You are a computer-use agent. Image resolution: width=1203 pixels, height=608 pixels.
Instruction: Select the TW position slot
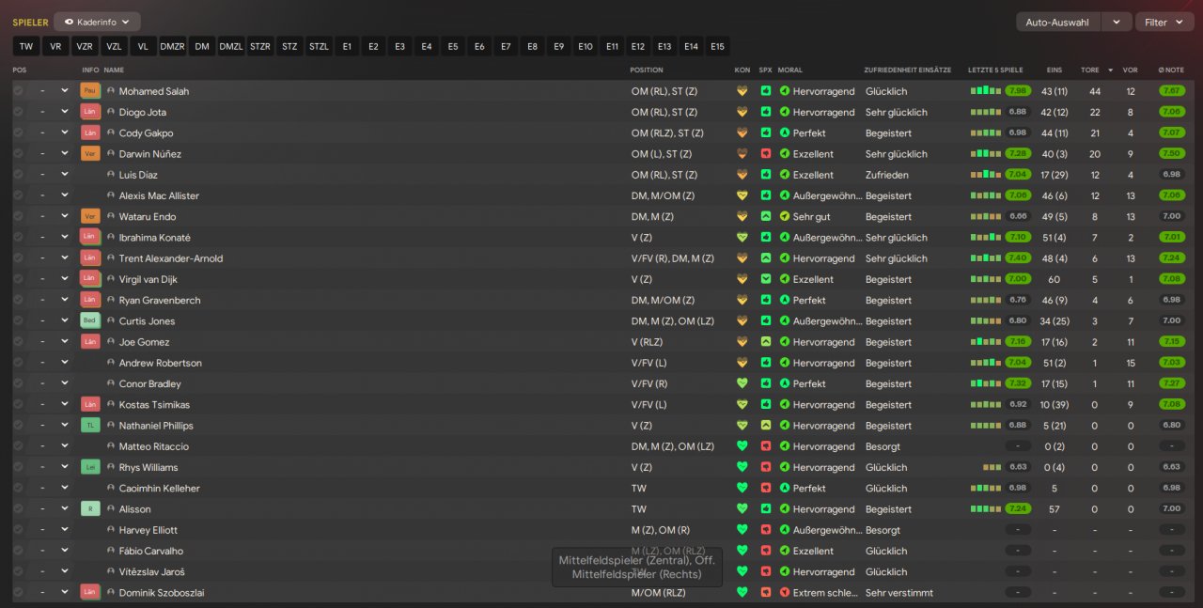[26, 46]
